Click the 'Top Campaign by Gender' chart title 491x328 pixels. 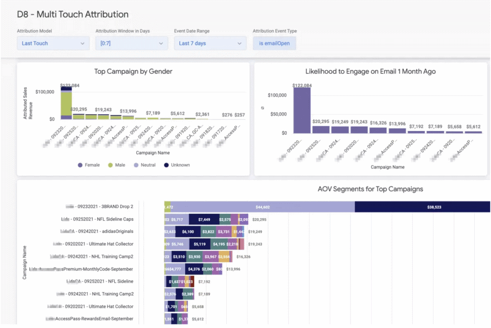pyautogui.click(x=133, y=72)
